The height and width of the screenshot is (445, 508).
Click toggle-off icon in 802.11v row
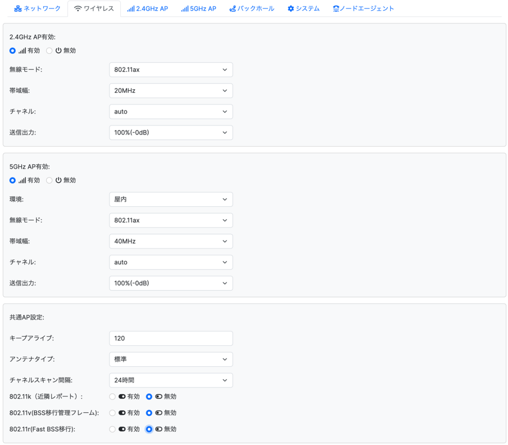pyautogui.click(x=159, y=413)
